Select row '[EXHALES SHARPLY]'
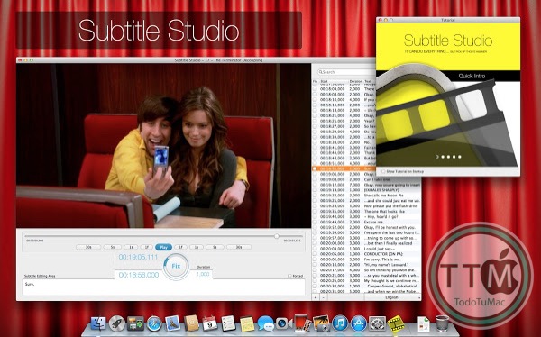541x337 pixels. pos(367,190)
